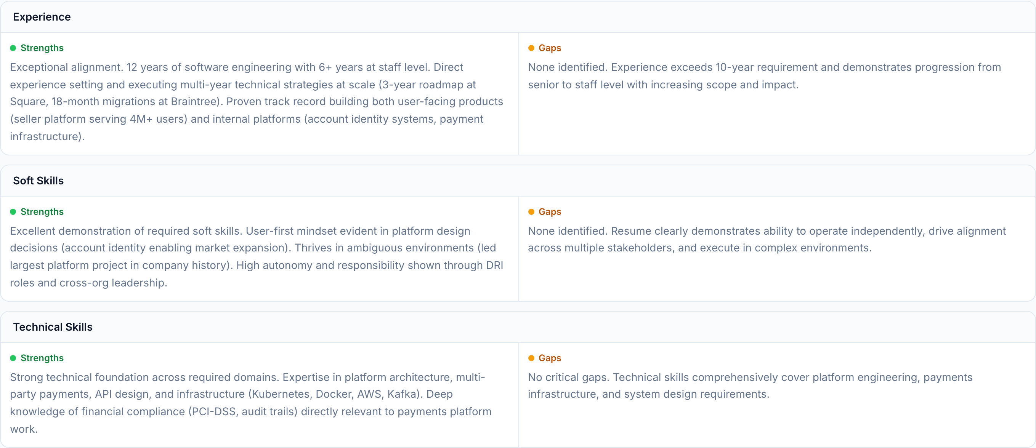Select the Experience section header
The width and height of the screenshot is (1036, 448).
(x=42, y=17)
